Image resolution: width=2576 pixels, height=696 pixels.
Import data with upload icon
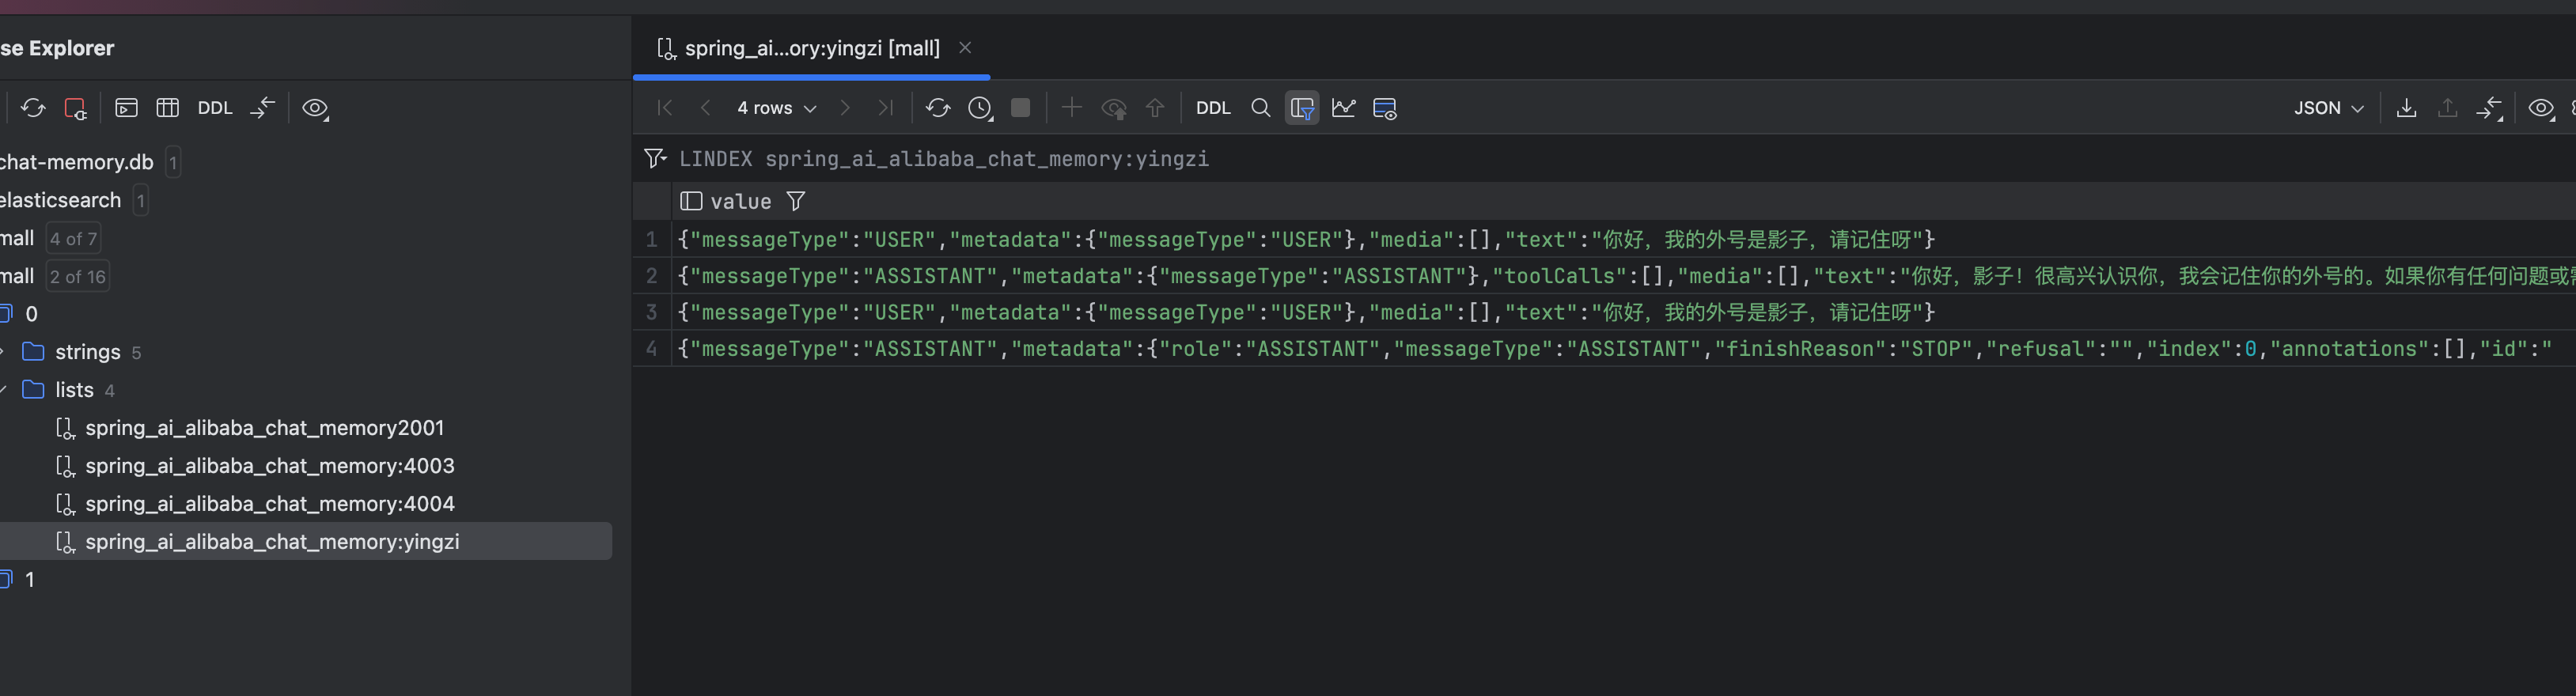(2448, 108)
